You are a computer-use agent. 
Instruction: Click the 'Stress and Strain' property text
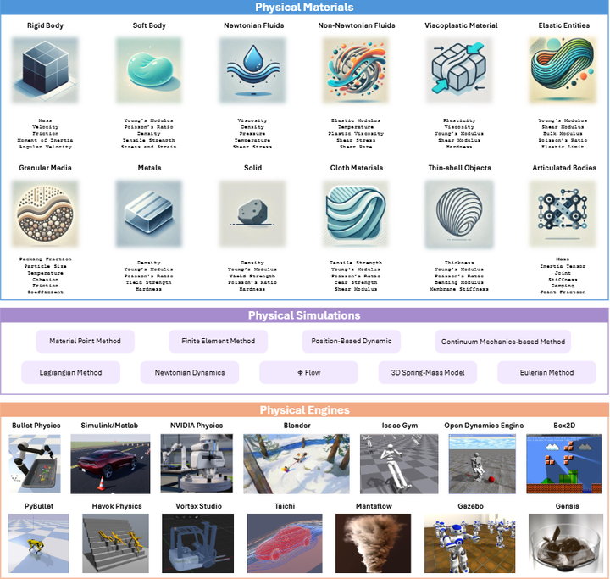[x=148, y=147]
